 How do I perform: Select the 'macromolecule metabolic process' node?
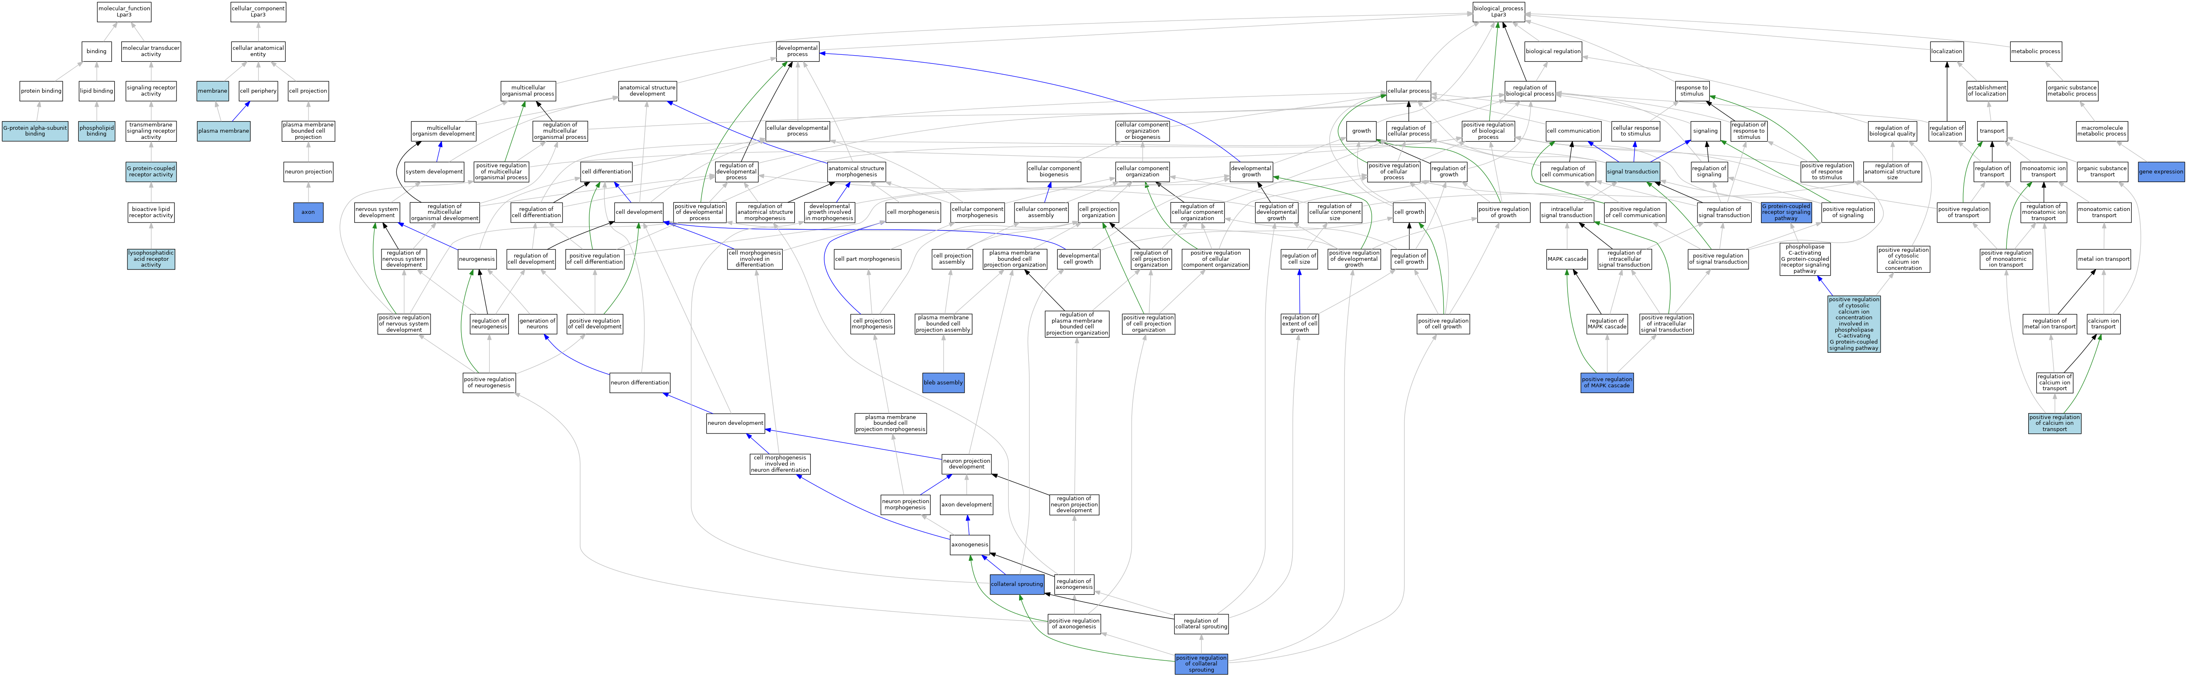pyautogui.click(x=2102, y=131)
